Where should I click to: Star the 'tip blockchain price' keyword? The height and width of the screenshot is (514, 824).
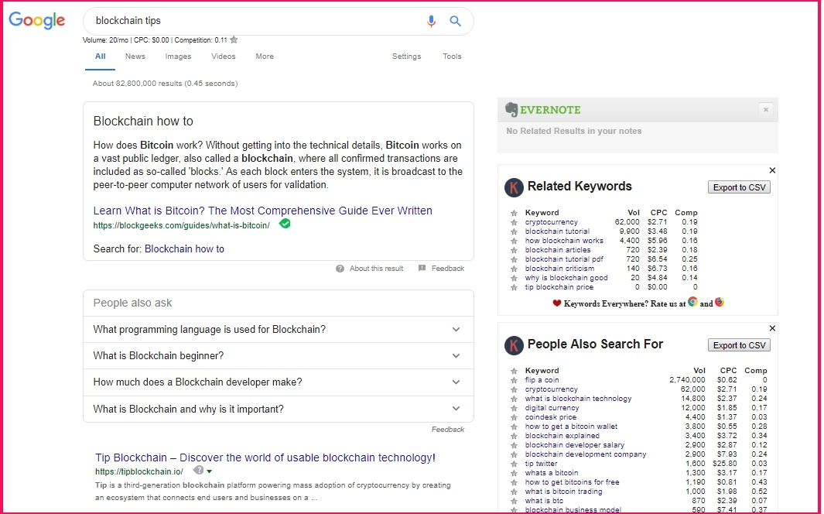click(x=514, y=287)
